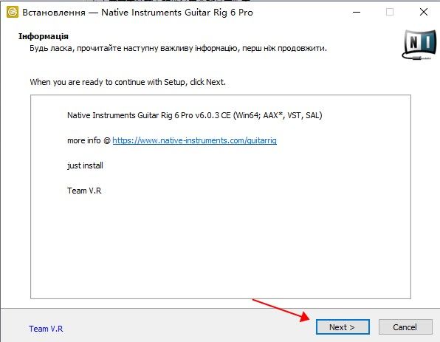Viewport: 440px width, 342px height.
Task: Open the native-instruments.com guitarrig link
Action: [194, 140]
